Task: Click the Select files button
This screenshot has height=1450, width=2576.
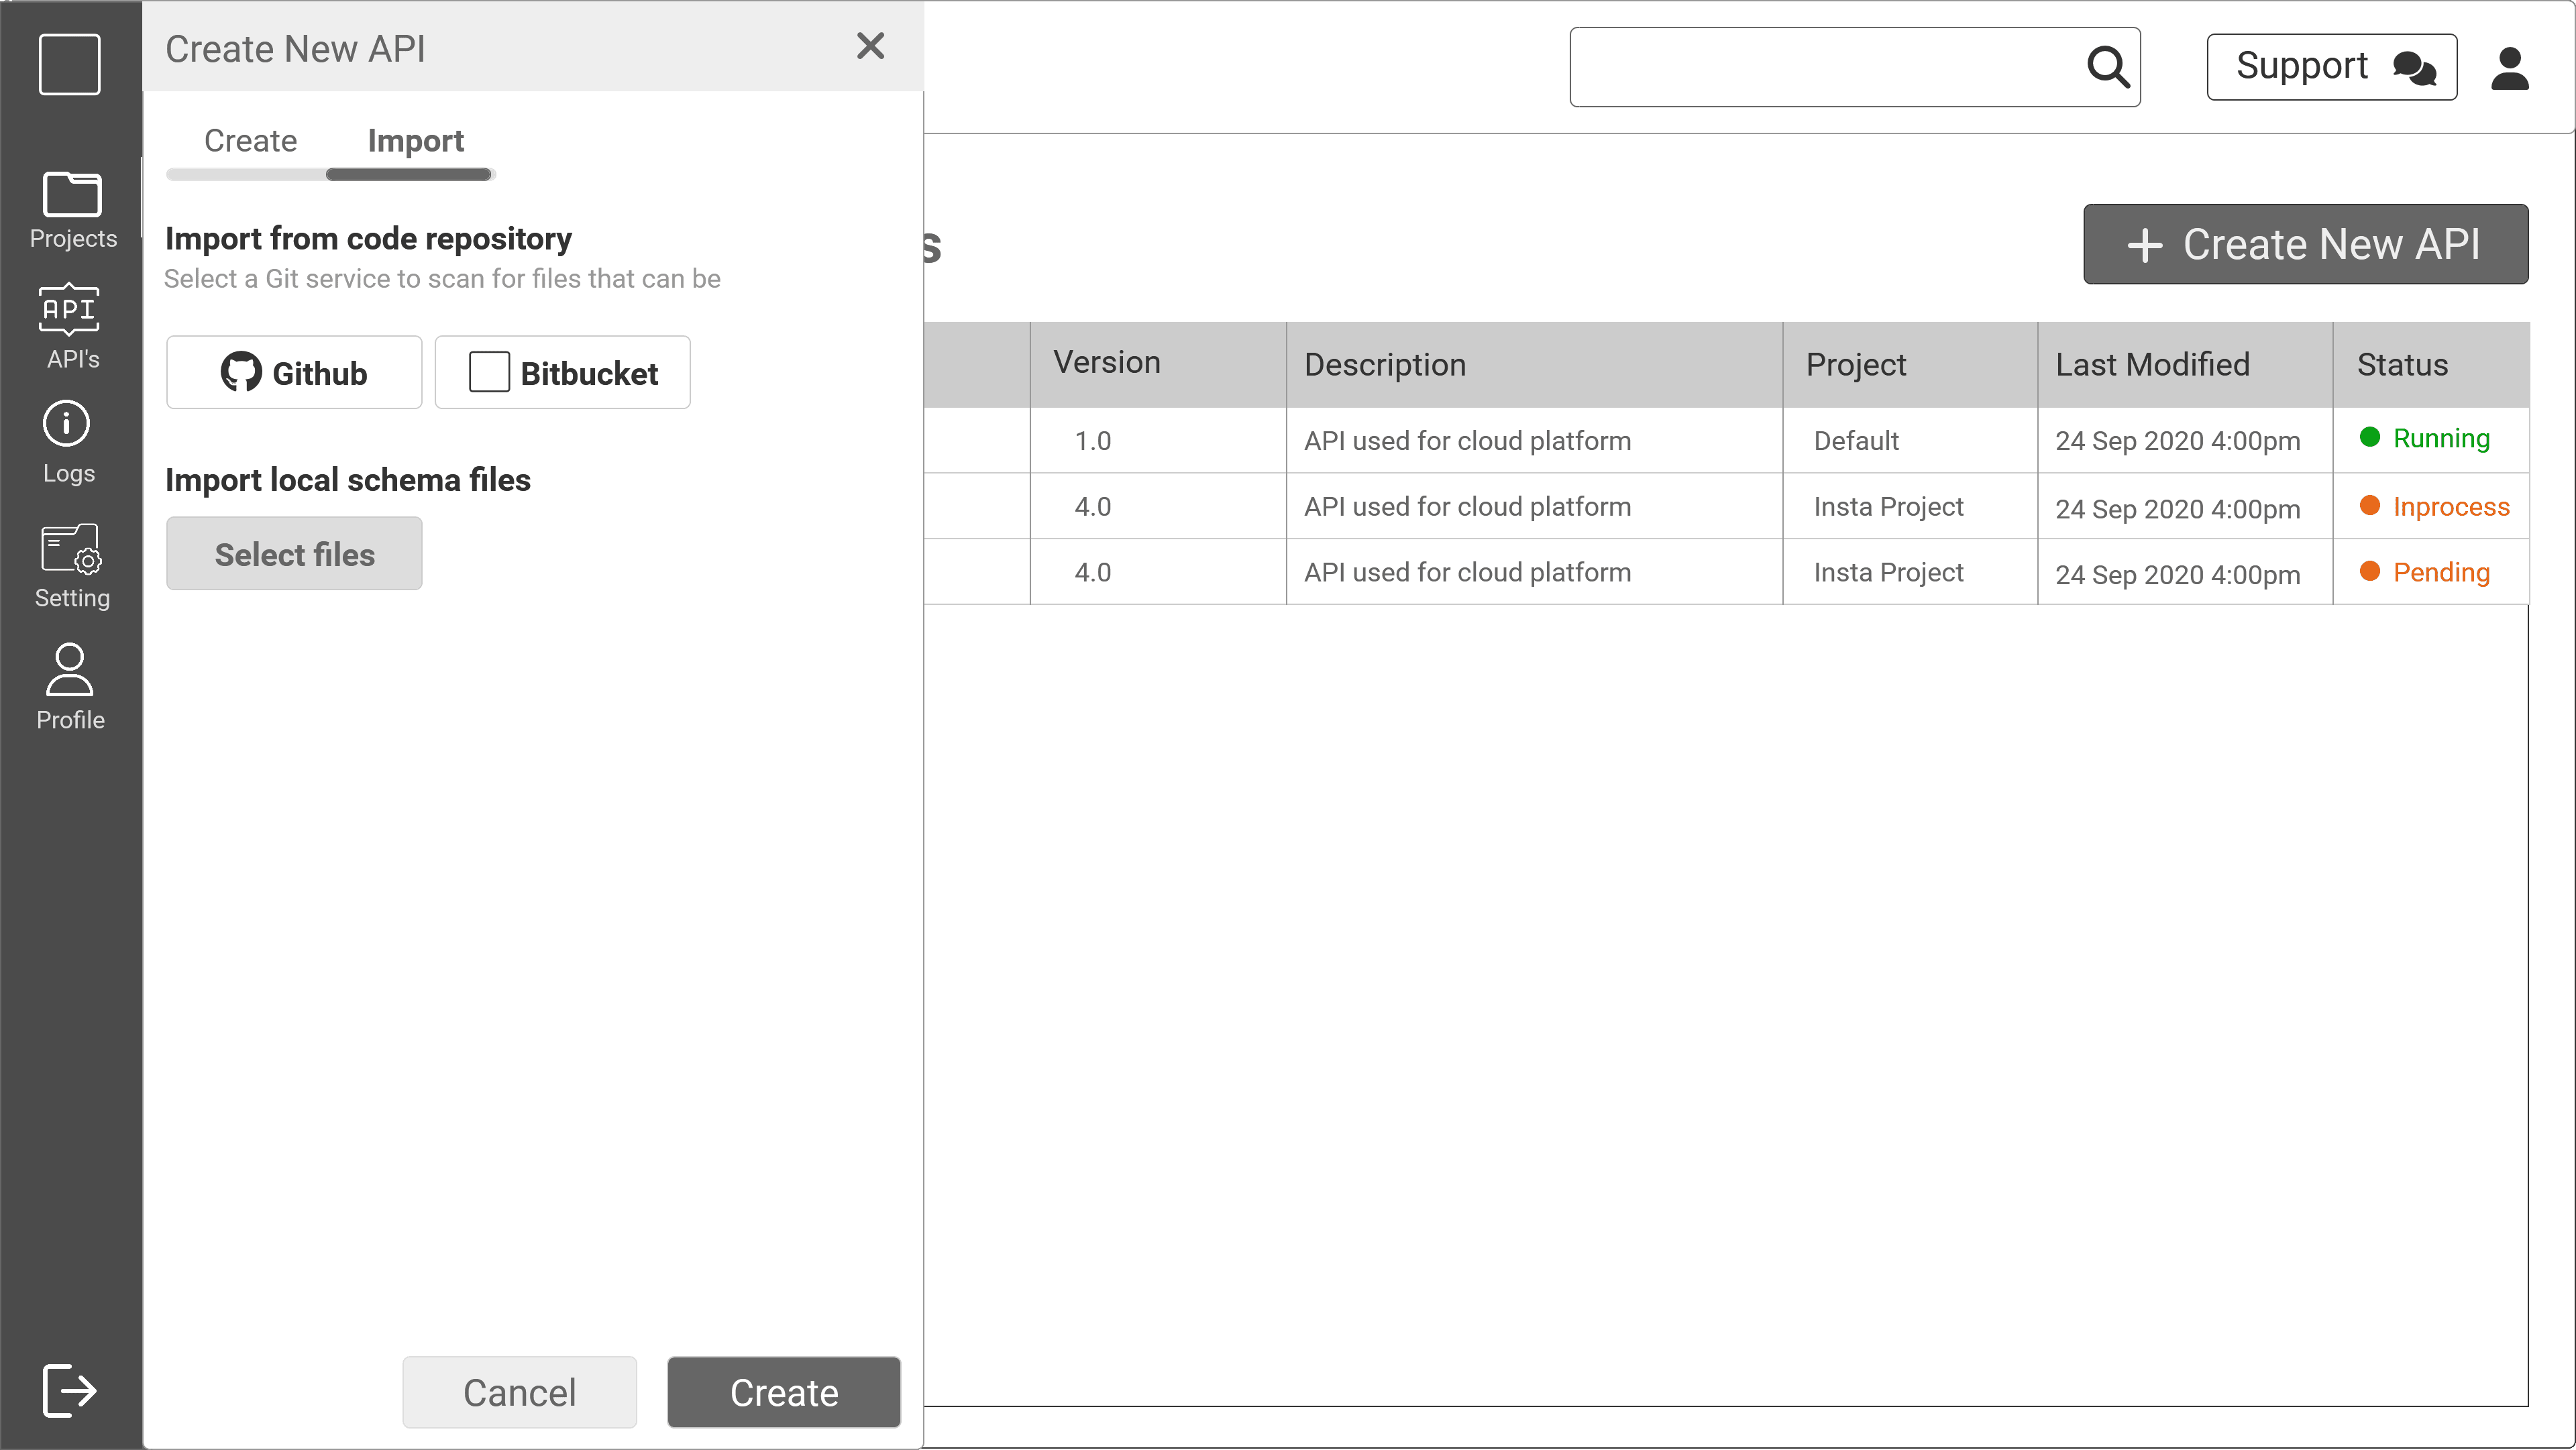Action: 294,553
